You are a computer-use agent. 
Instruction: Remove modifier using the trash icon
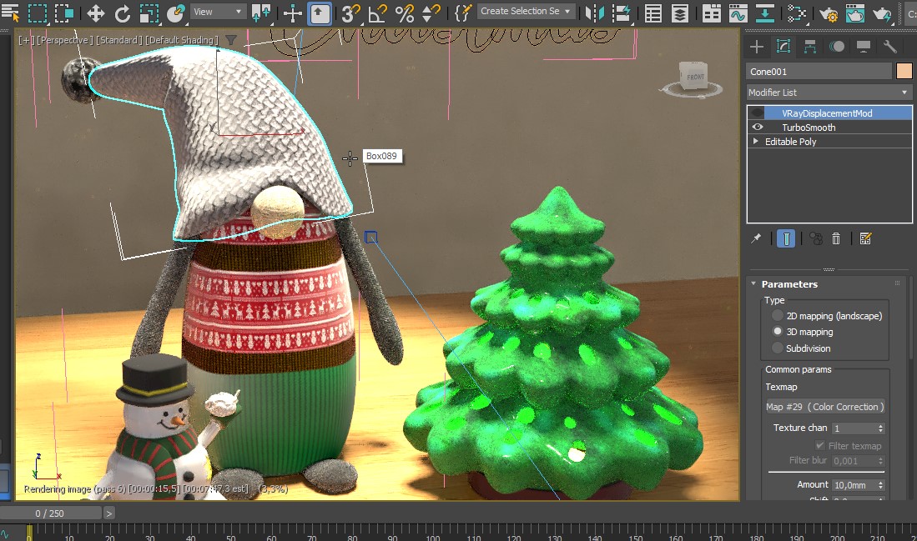click(x=836, y=239)
